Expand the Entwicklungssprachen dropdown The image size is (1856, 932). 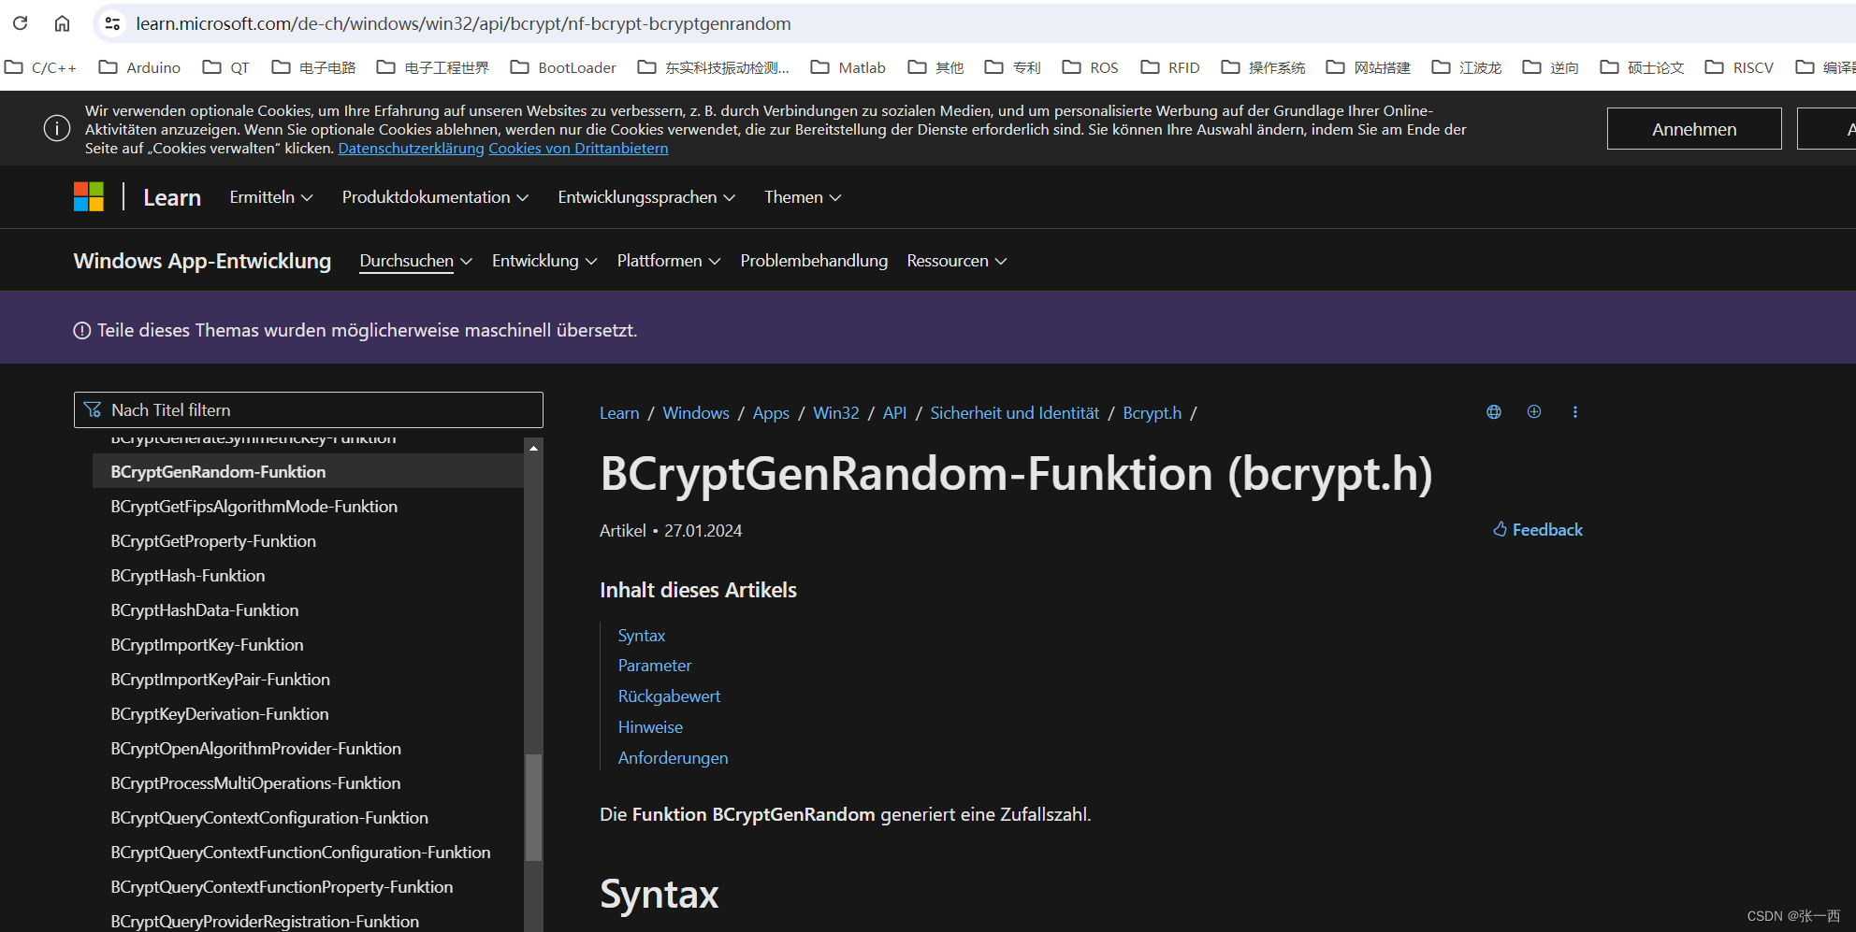coord(646,197)
